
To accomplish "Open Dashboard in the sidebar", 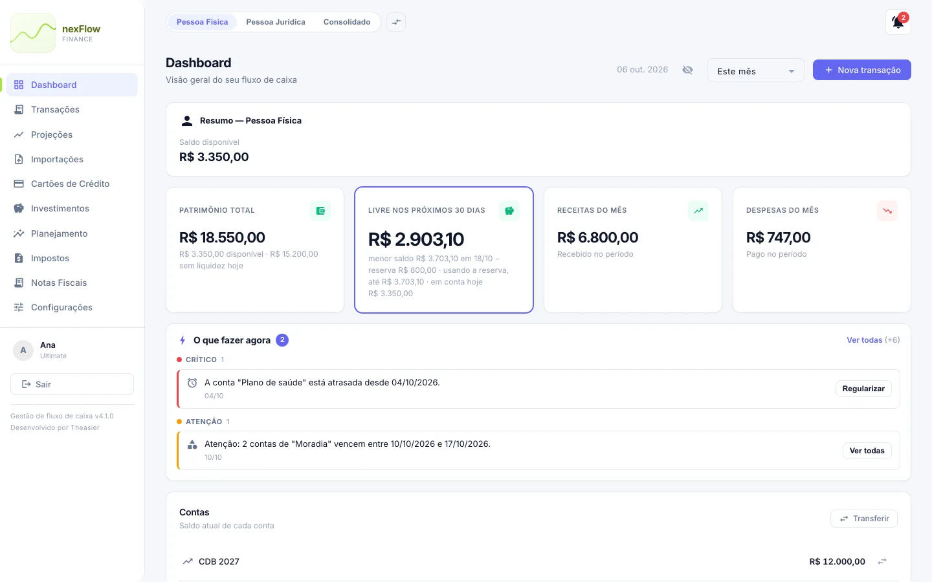I will pos(72,85).
